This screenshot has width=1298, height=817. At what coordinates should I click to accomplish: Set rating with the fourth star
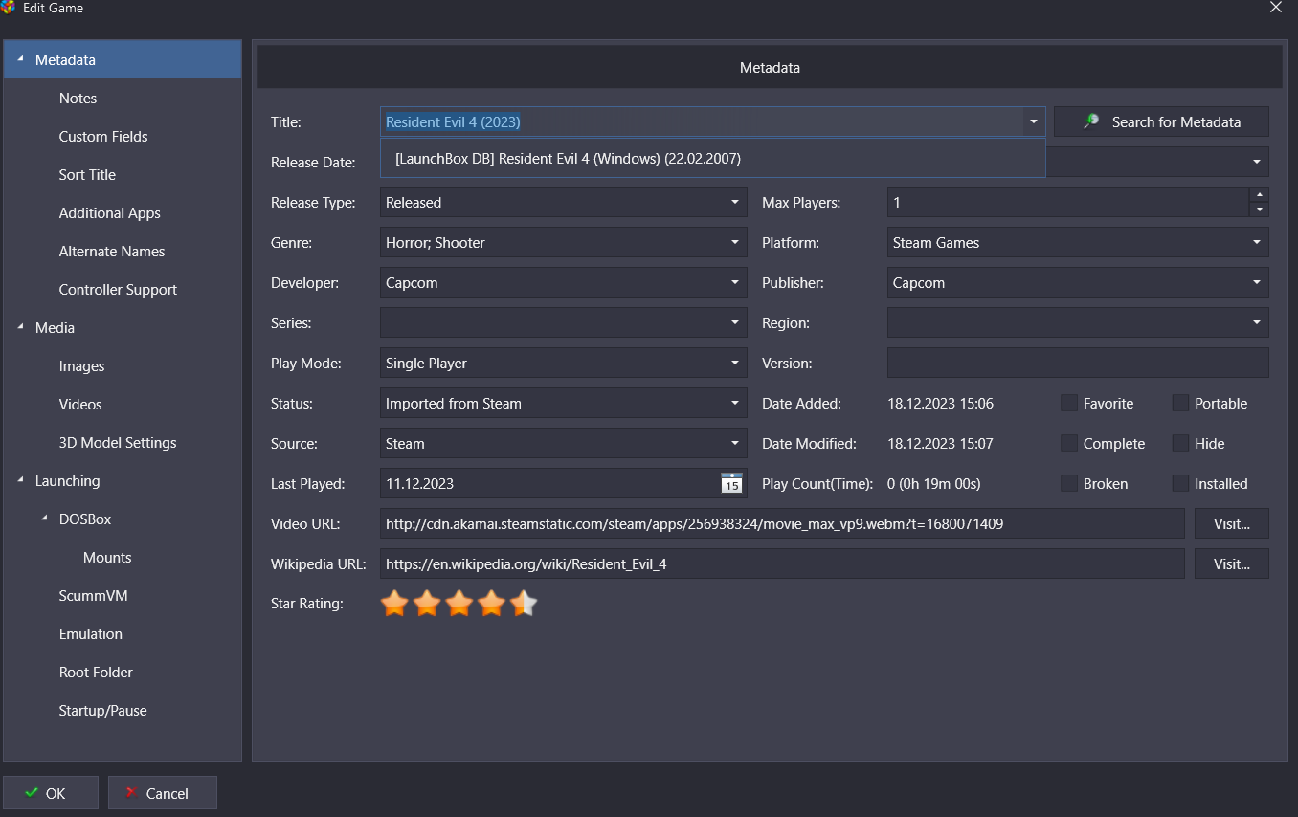(x=492, y=604)
